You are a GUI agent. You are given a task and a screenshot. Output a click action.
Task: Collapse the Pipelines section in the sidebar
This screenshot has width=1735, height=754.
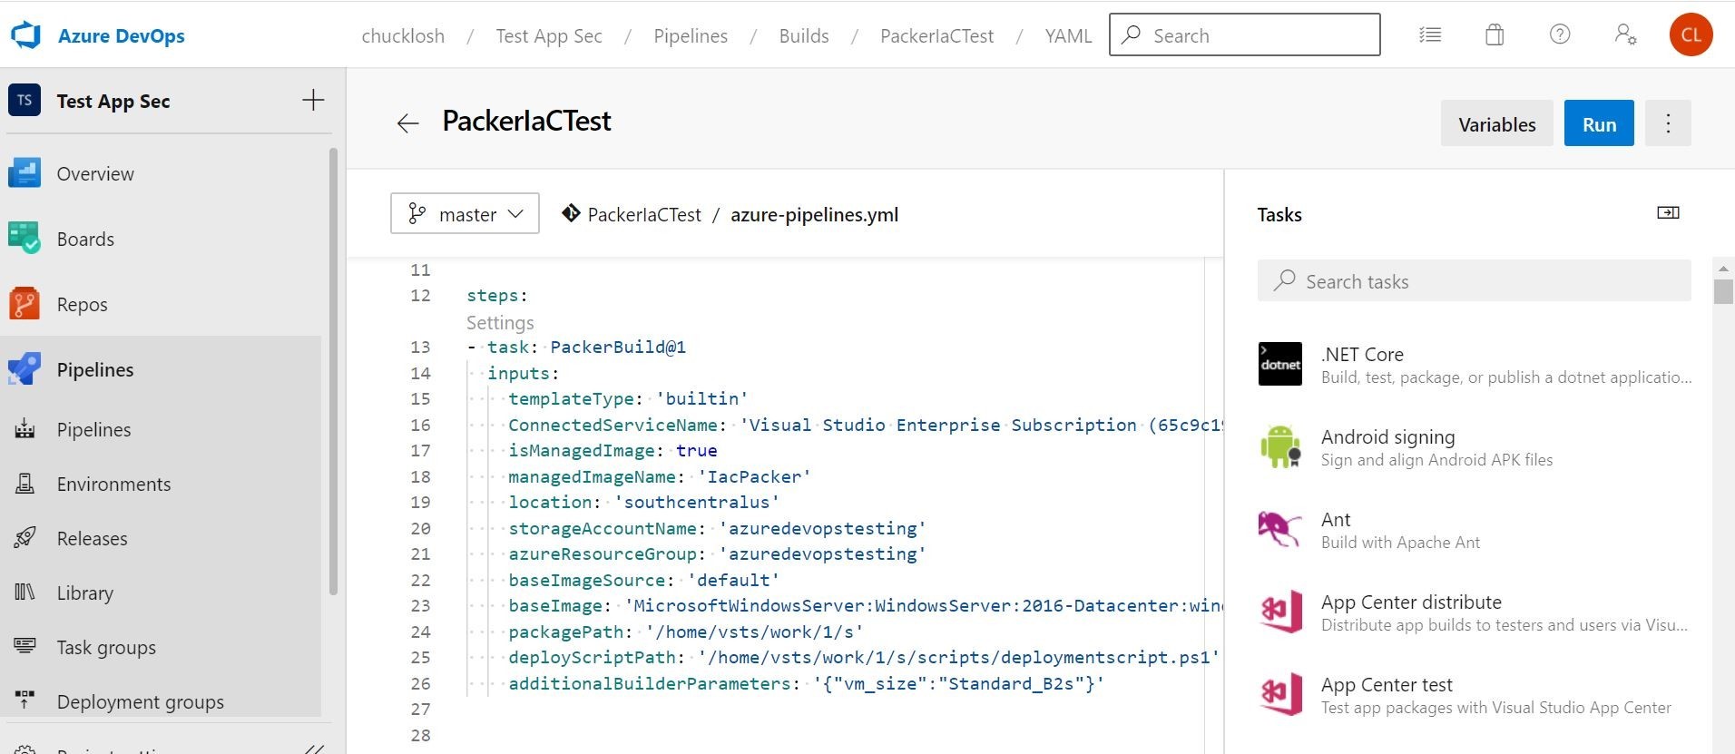[x=95, y=370]
